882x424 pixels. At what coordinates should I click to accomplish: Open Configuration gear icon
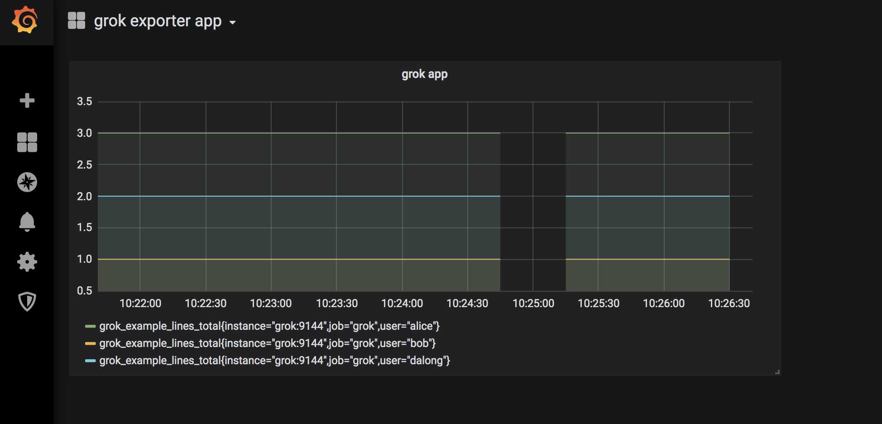click(27, 262)
